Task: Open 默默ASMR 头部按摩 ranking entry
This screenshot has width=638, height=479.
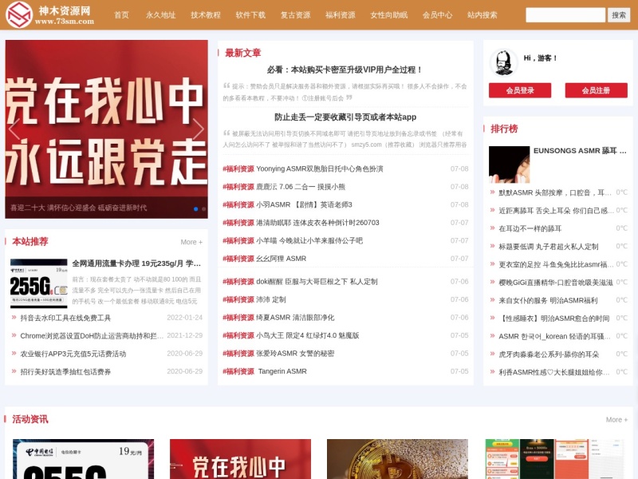Action: (555, 192)
